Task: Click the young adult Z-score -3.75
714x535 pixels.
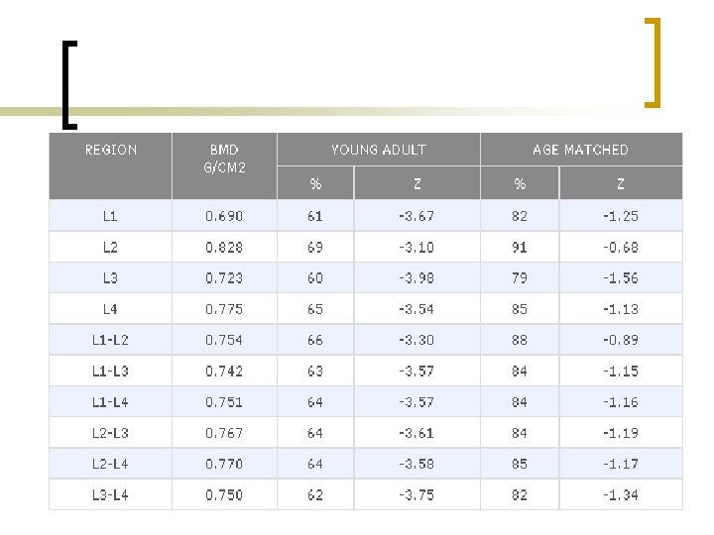Action: click(416, 494)
